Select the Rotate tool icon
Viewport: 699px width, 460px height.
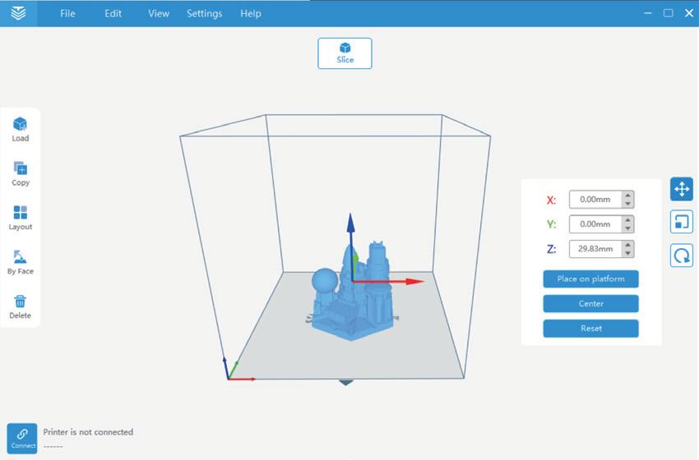coord(681,255)
